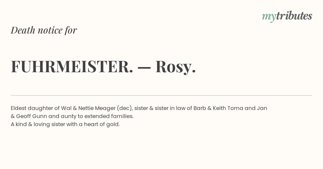Click the horizontal divider line below title
This screenshot has width=323, height=169.
click(161, 95)
